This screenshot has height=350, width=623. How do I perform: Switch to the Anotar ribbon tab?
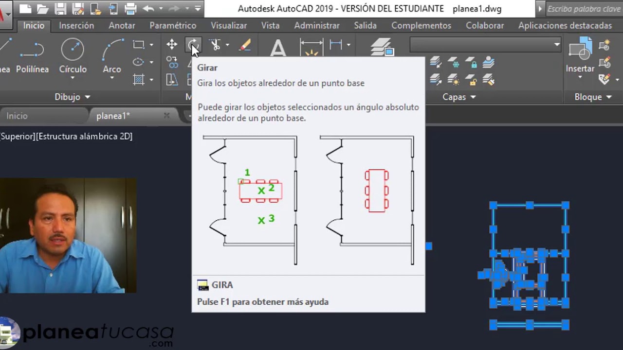(x=122, y=25)
